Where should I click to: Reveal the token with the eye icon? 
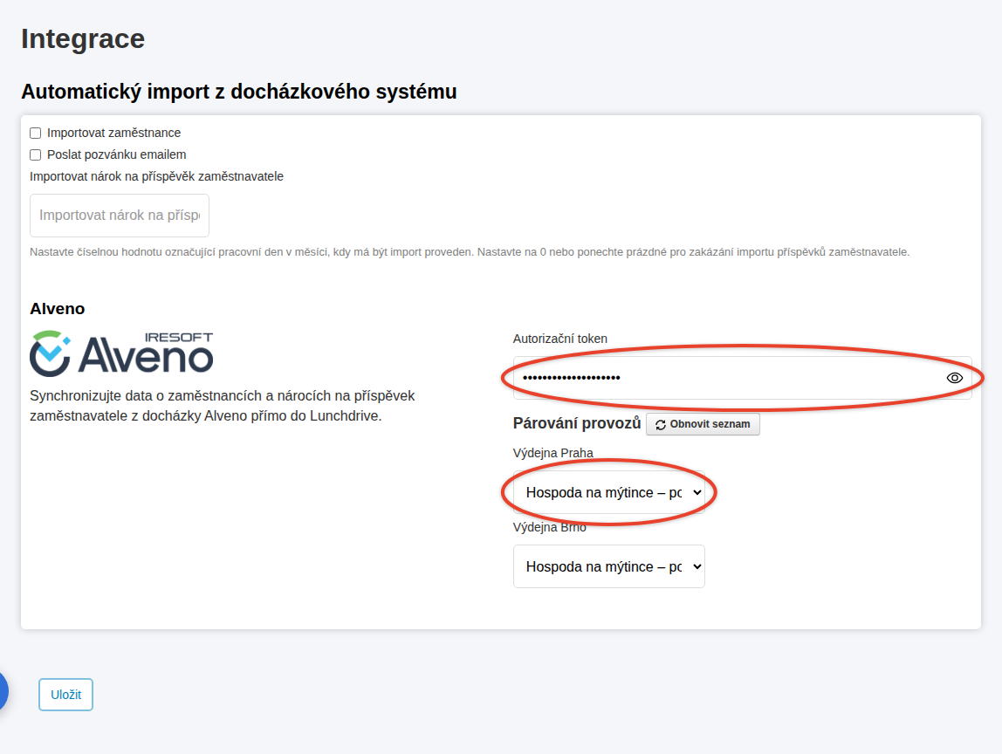[954, 378]
